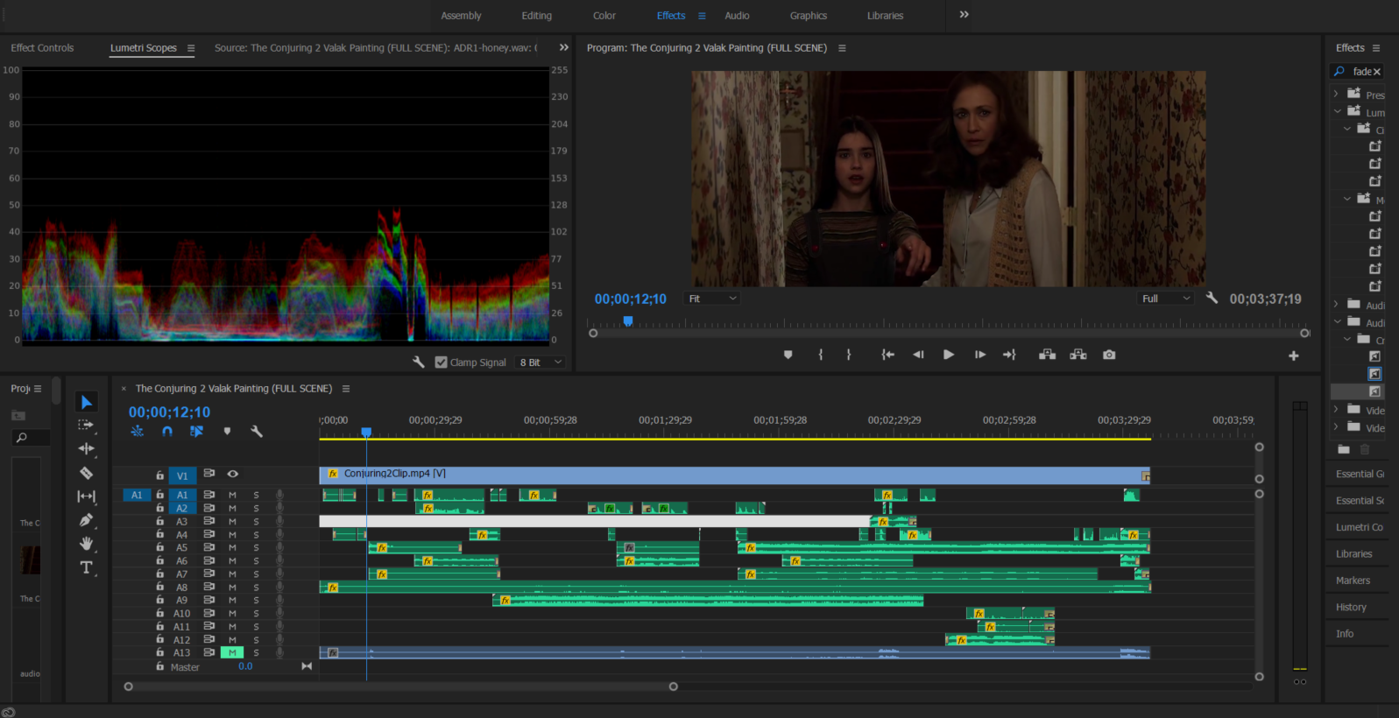
Task: Open Program Monitor Button Editor plus
Action: point(1293,355)
